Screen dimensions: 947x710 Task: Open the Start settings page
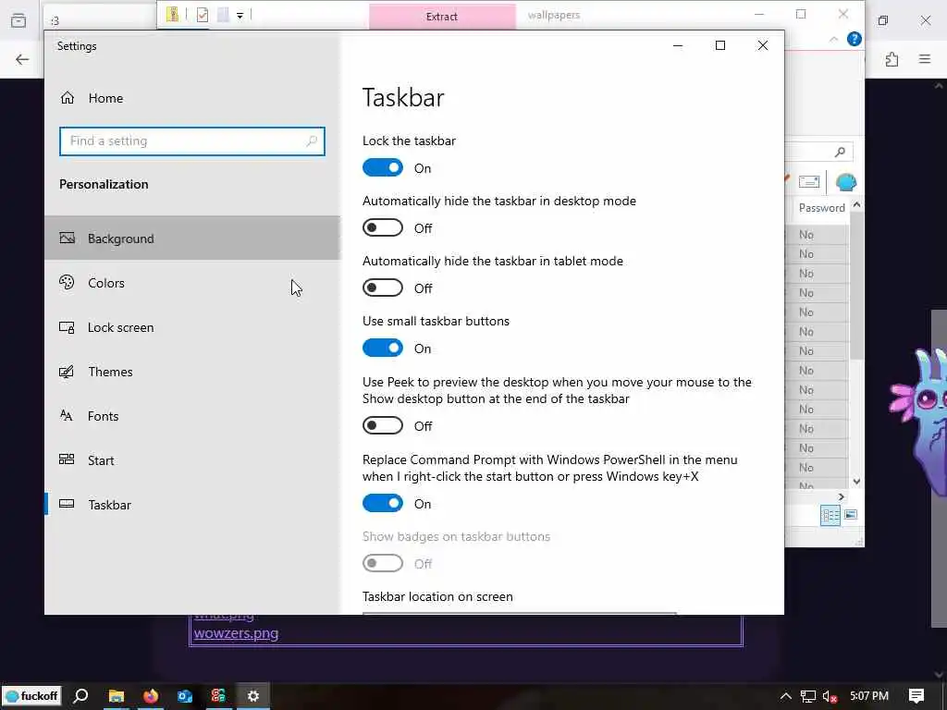pos(192,460)
